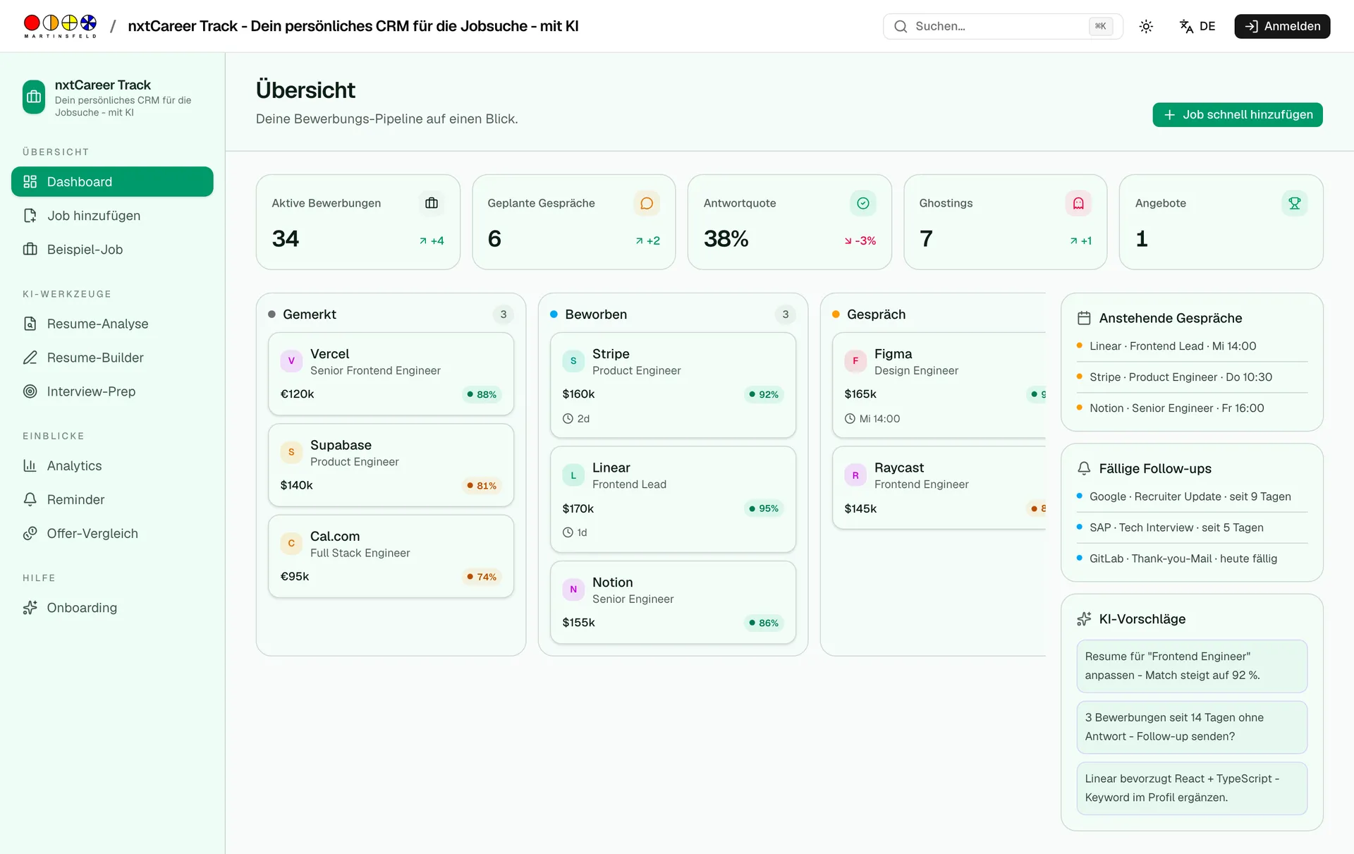Click the bell icon by Fällige Follow-ups
Viewport: 1354px width, 854px height.
1084,468
